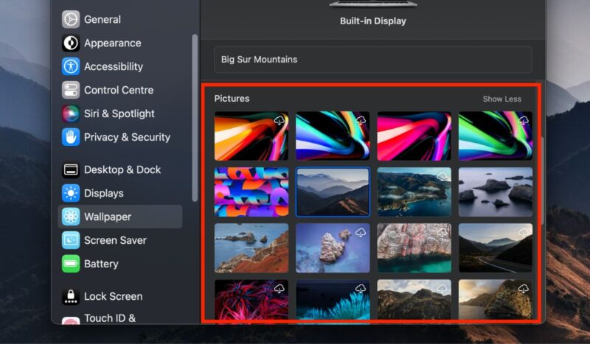Pick the sunset sea cliff wallpaper

tap(495, 300)
